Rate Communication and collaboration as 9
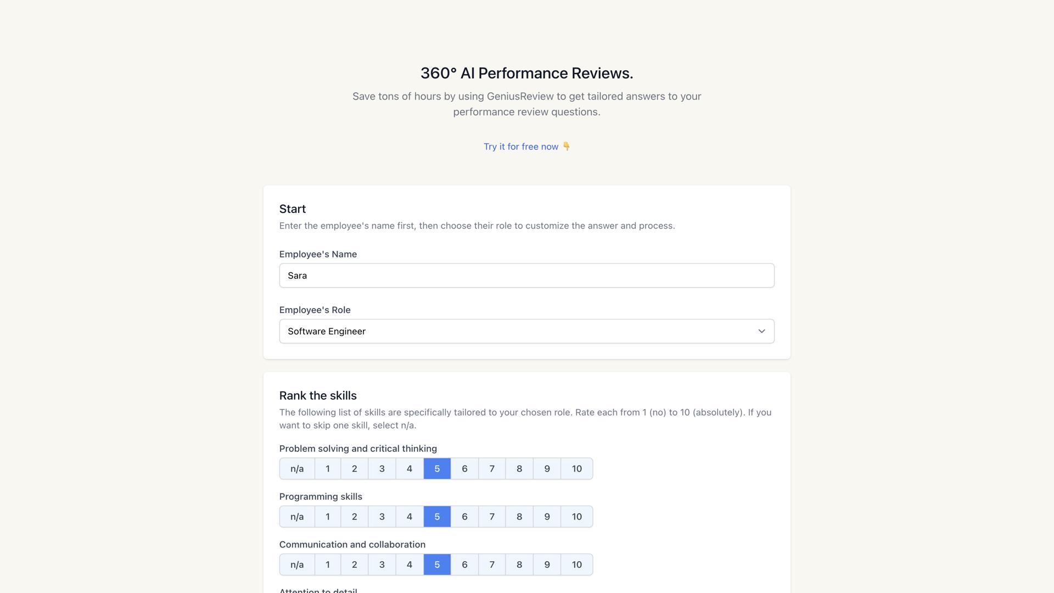The height and width of the screenshot is (593, 1054). pyautogui.click(x=547, y=564)
